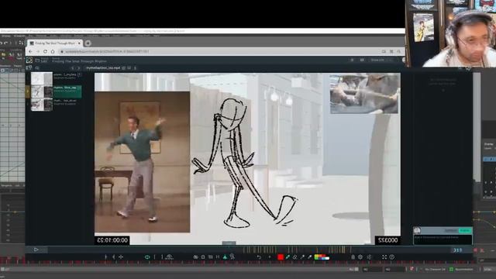Select the Finding The Shot Through Rhythm browser tab

coord(55,43)
